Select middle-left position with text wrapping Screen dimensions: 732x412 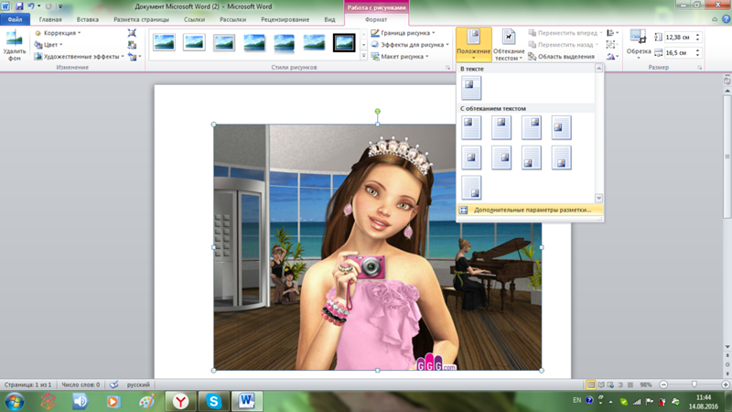[561, 127]
